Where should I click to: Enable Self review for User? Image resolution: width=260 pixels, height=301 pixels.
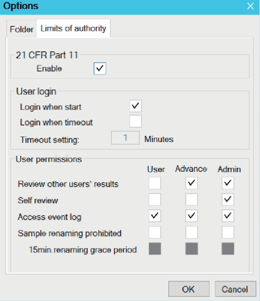[x=155, y=199]
